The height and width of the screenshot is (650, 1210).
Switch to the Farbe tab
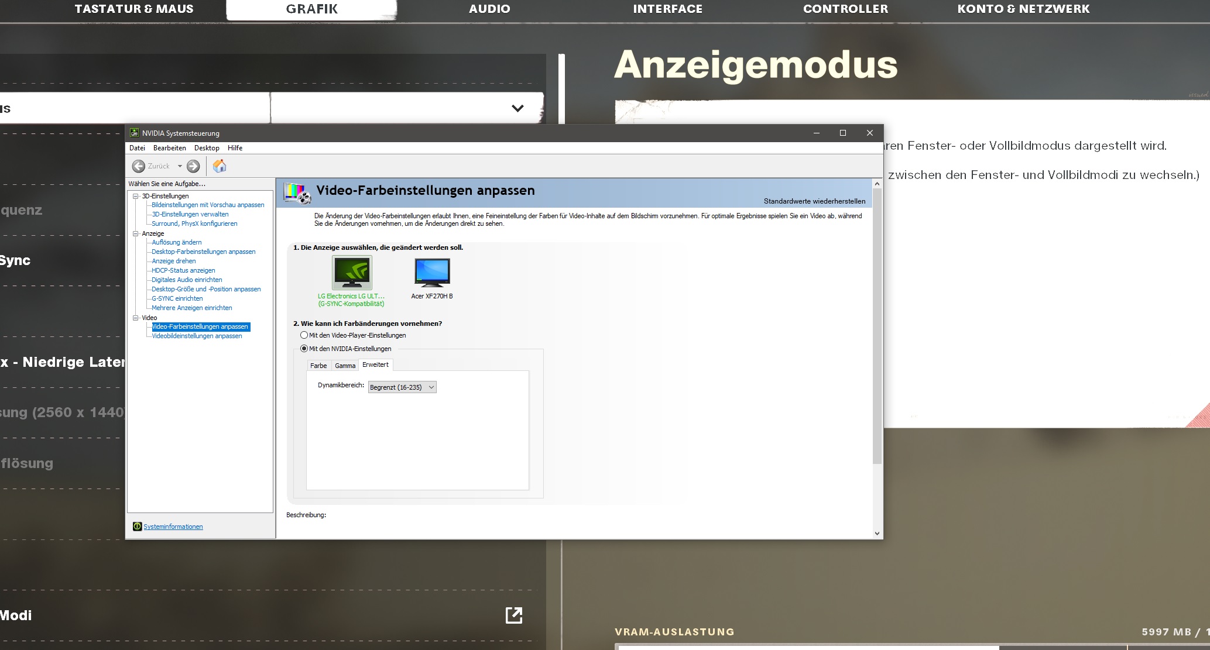(318, 366)
